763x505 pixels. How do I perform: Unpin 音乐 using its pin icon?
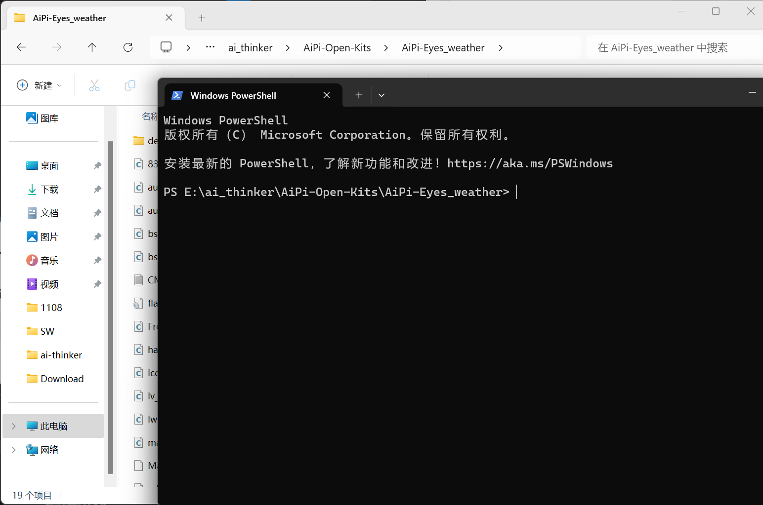(97, 261)
